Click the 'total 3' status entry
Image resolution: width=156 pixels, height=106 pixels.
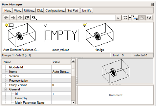click(x=121, y=55)
